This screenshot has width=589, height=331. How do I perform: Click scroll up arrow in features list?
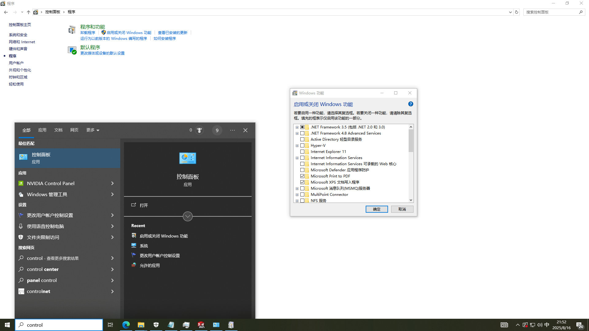click(411, 127)
